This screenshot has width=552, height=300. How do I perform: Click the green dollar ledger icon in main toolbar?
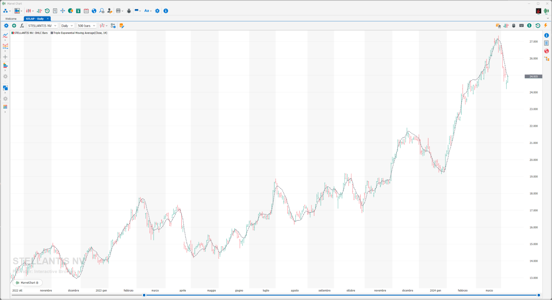pos(78,11)
